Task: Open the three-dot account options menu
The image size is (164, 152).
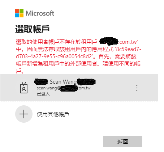Action: tap(137, 88)
